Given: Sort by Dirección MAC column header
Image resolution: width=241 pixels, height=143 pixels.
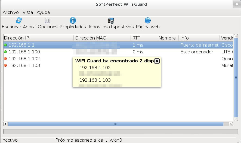Looking at the screenshot, I should point(102,38).
